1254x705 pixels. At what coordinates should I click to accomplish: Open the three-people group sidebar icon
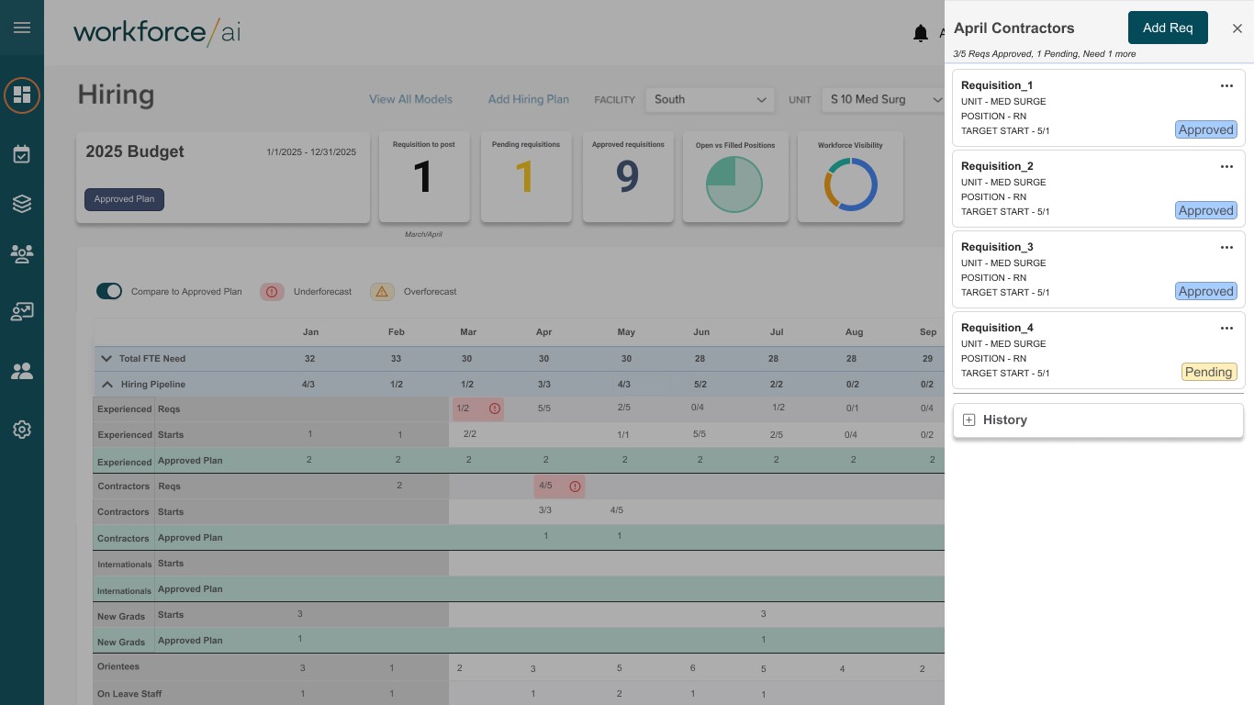(x=22, y=254)
